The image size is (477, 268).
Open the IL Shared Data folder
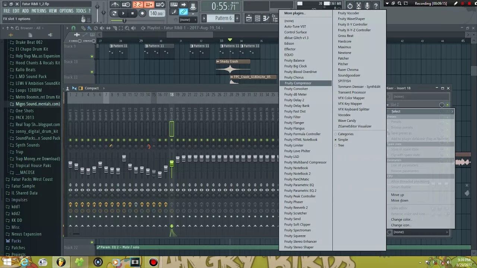[x=25, y=193]
